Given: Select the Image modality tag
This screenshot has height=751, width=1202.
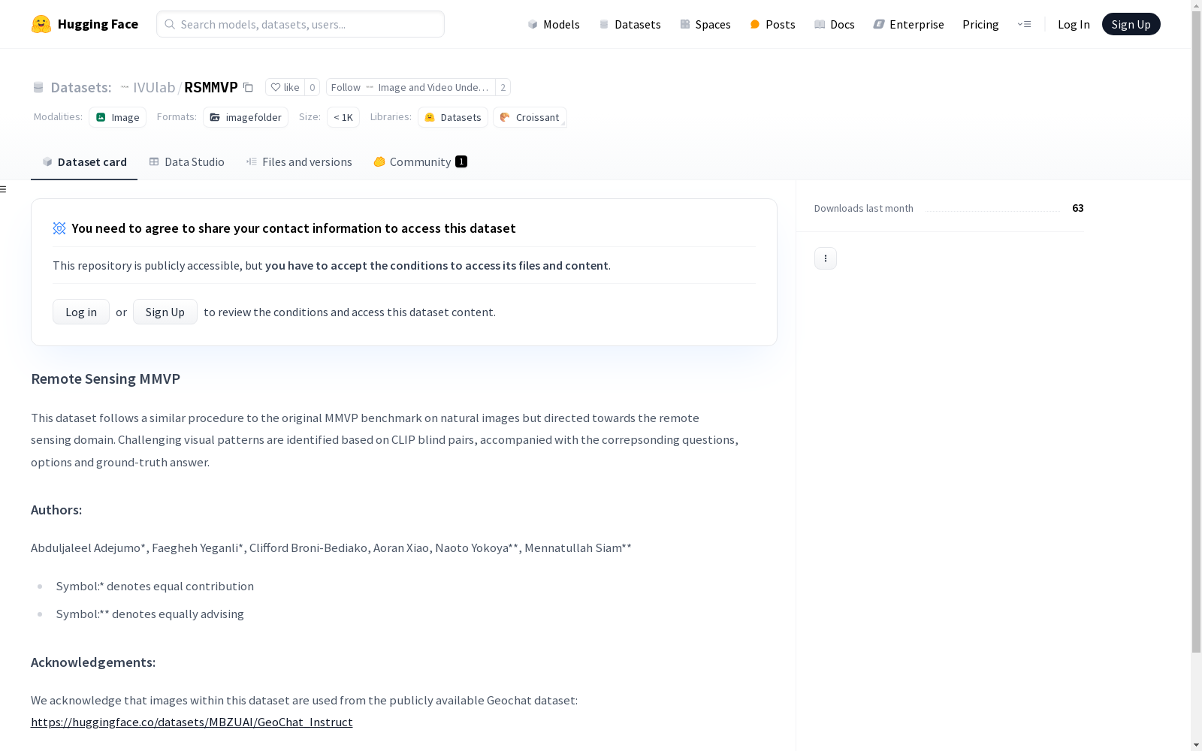Looking at the screenshot, I should 118,117.
